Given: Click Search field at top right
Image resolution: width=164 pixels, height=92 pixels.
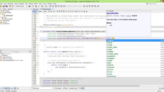Looking at the screenshot, I should [x=156, y=4].
